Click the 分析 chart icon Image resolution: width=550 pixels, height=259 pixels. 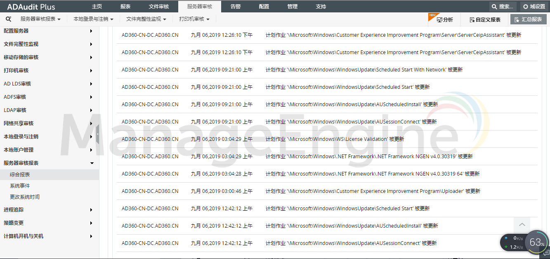point(439,19)
